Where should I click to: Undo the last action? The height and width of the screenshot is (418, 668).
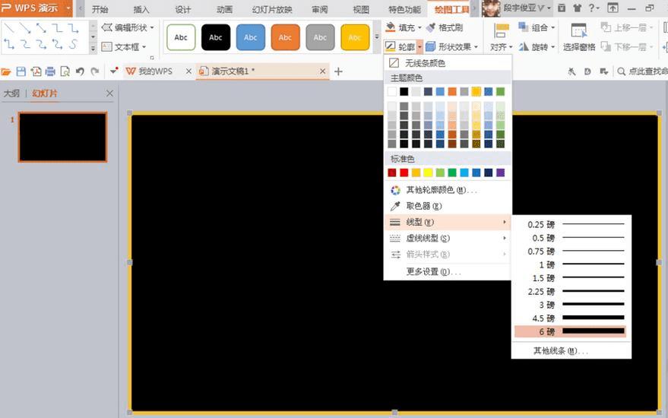[x=80, y=71]
